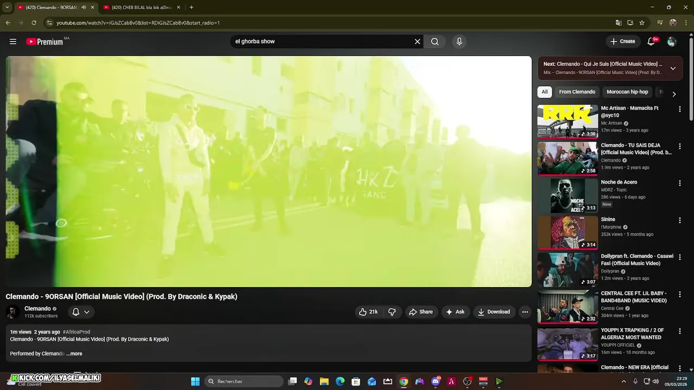Expand description with ...more
This screenshot has height=390, width=694.
point(74,354)
